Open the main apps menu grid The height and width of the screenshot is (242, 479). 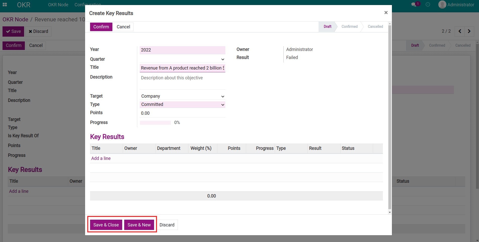click(x=5, y=5)
